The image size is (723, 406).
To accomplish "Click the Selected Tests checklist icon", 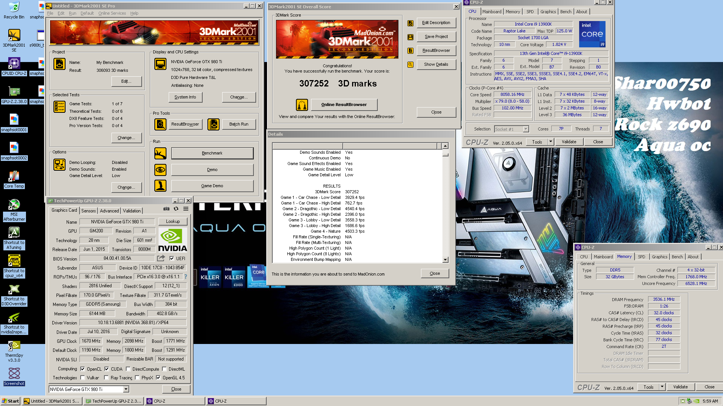I will click(x=59, y=107).
